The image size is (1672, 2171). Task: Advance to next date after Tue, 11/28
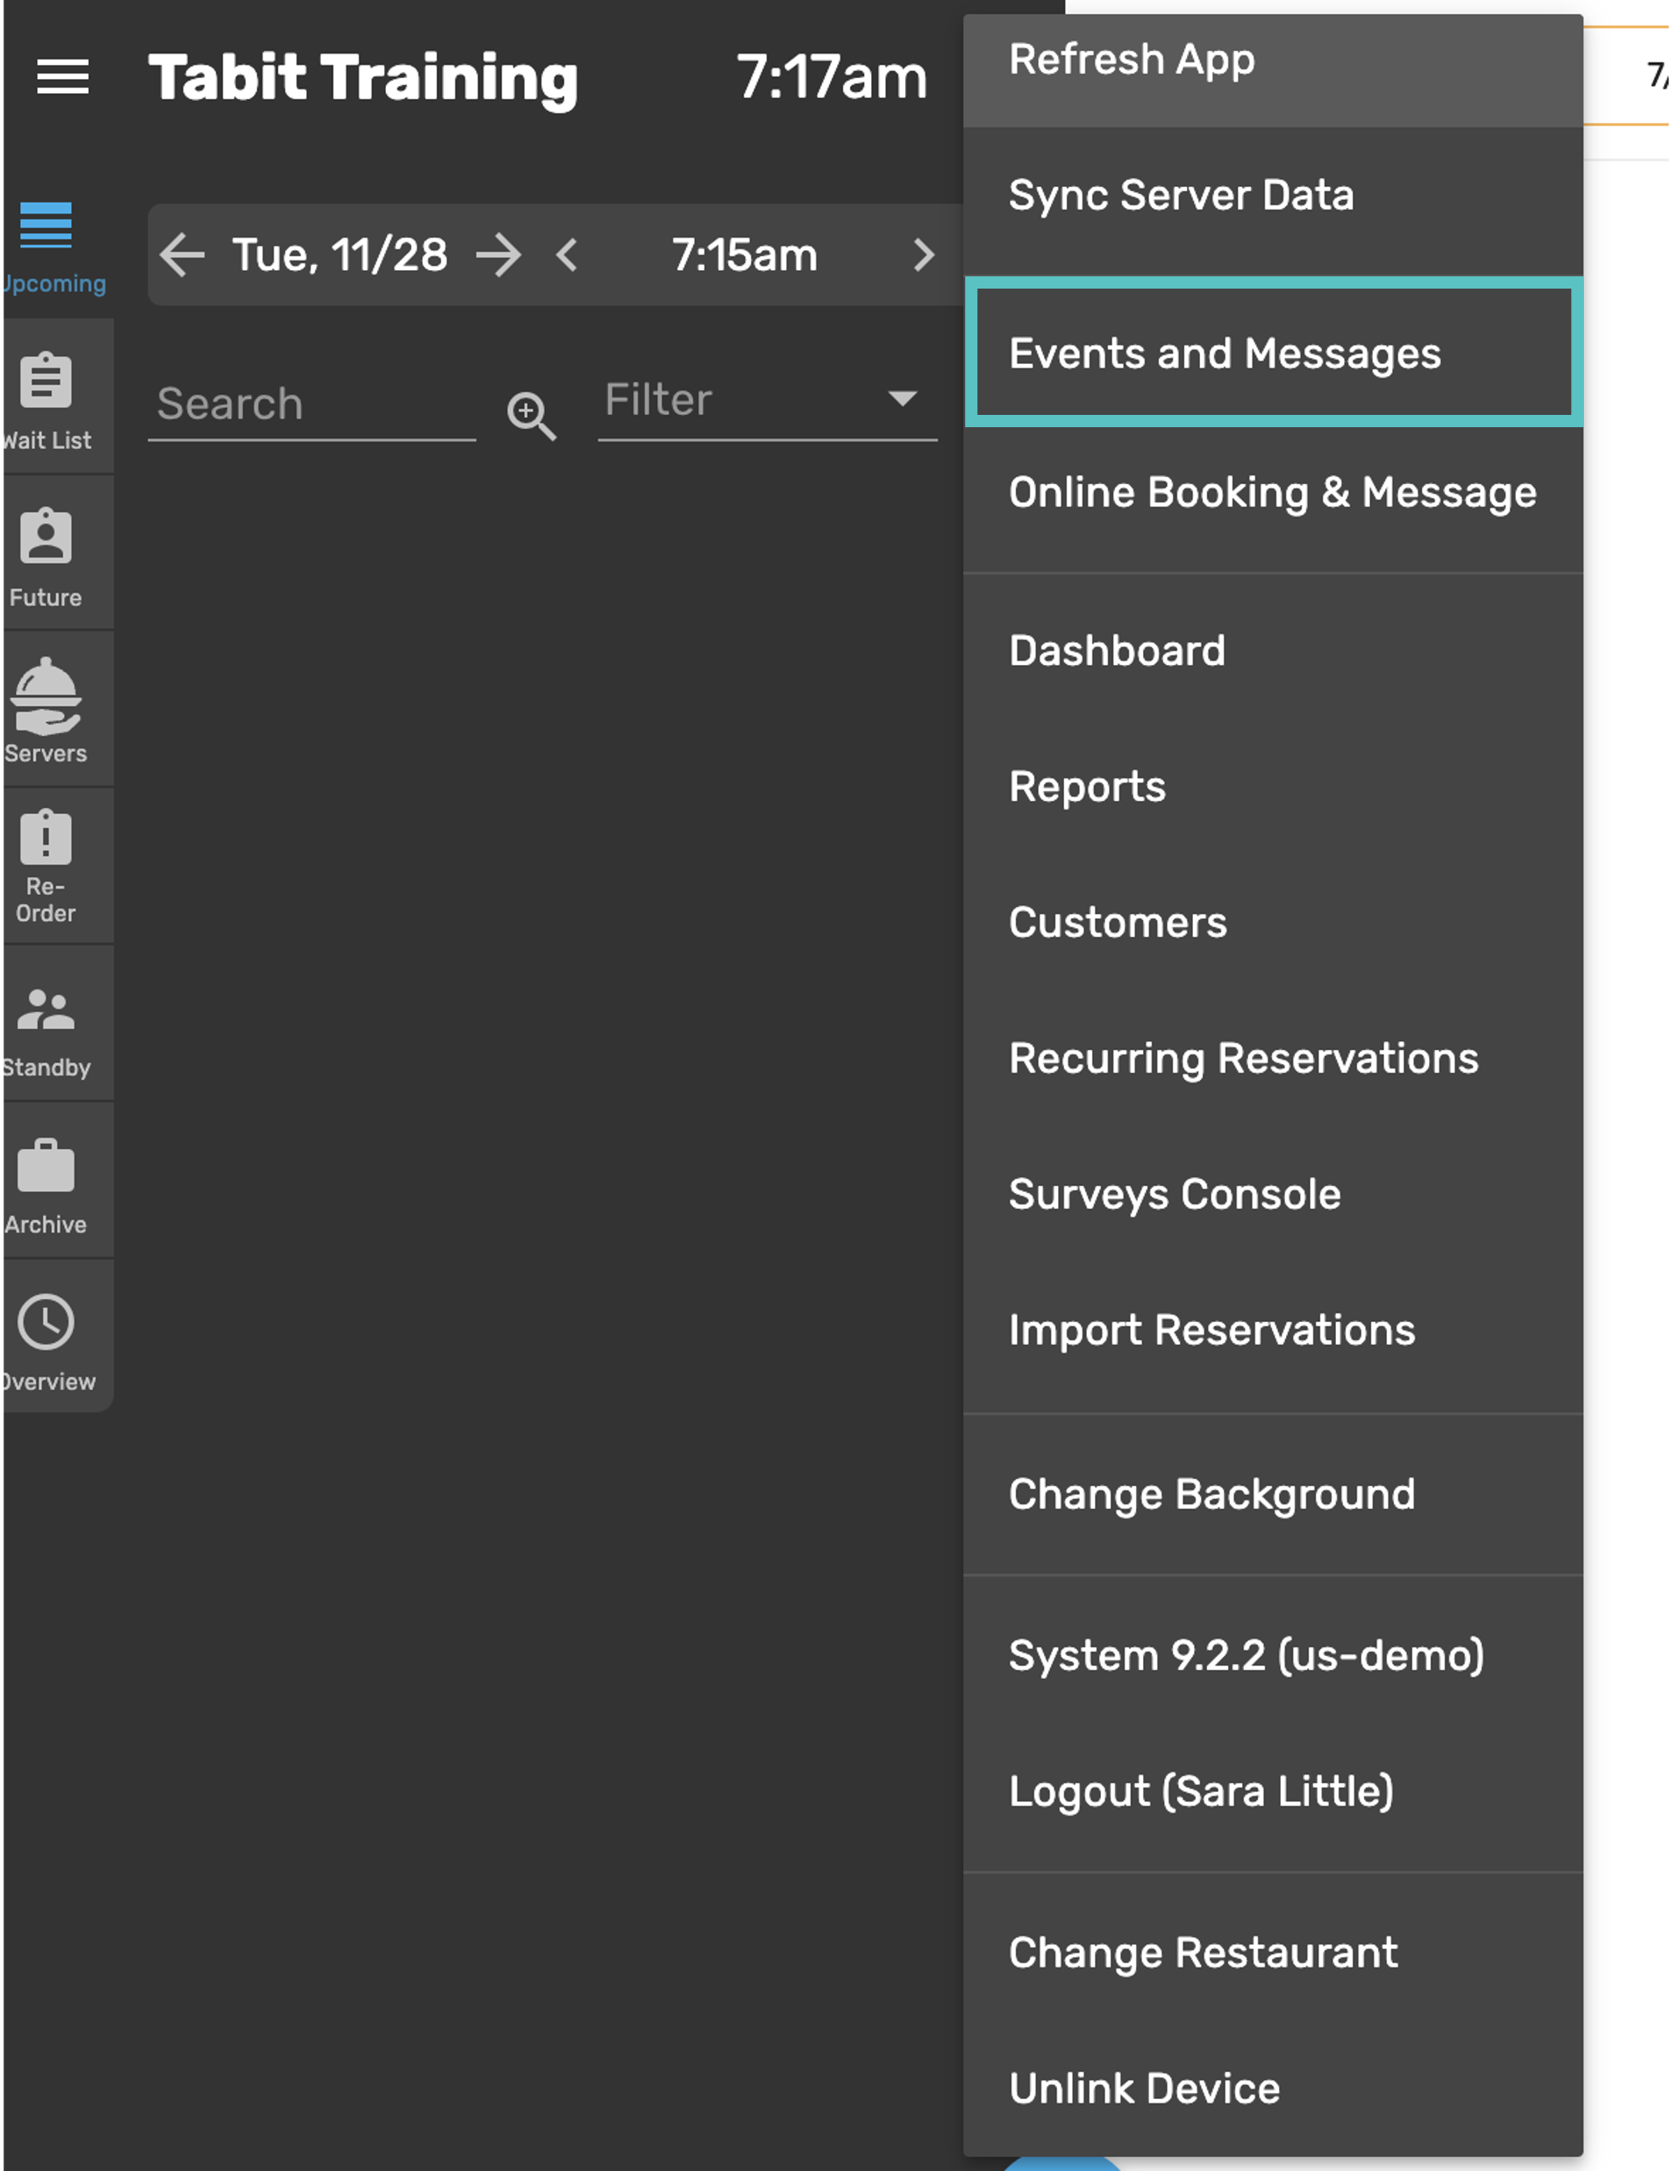499,255
